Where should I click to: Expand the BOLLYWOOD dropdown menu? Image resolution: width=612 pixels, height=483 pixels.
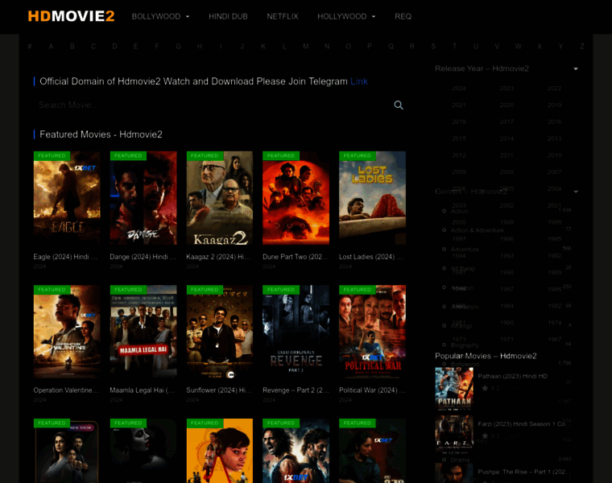[x=160, y=16]
